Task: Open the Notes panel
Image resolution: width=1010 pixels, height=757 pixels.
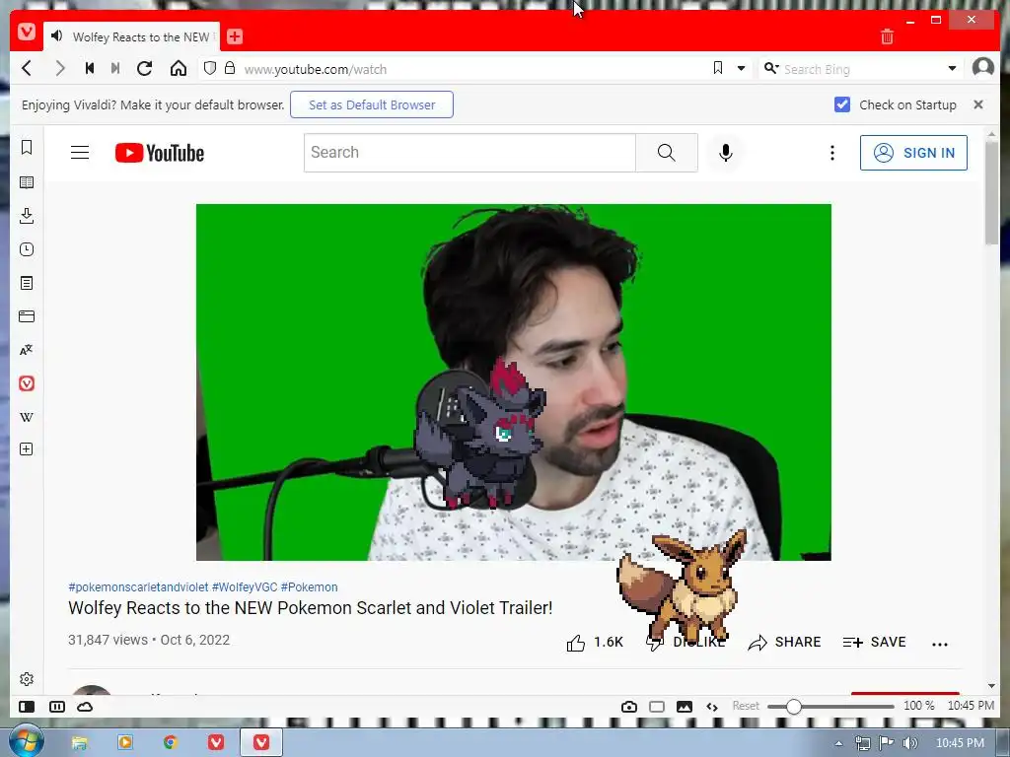Action: tap(27, 283)
